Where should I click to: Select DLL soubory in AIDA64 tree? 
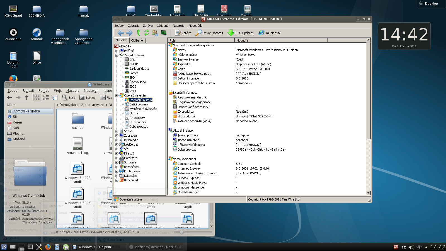[x=137, y=122]
